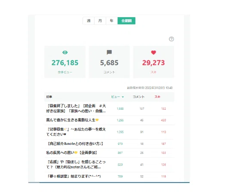This screenshot has width=236, height=195.
Task: Sort by スキ column header
Action: point(157,97)
